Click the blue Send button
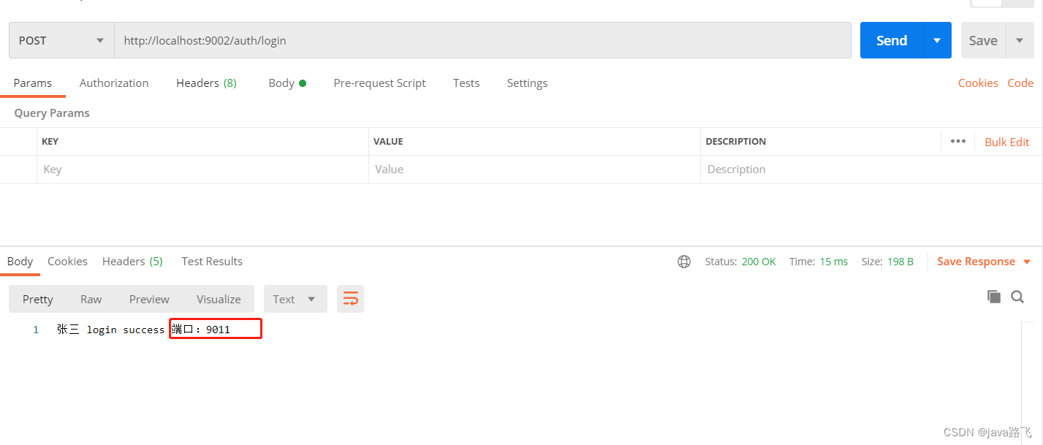Viewport: 1043px width, 445px height. coord(892,41)
